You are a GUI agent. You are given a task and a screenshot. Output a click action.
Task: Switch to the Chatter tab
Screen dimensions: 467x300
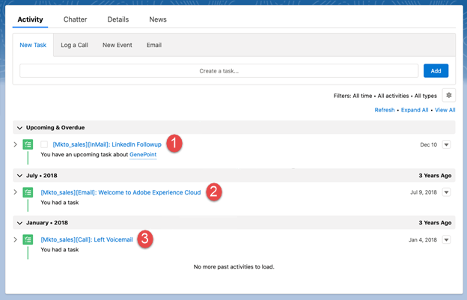[75, 19]
